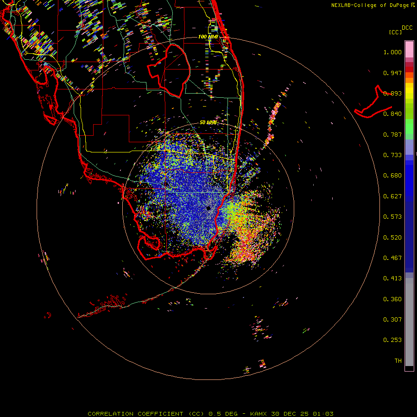Click the KAMX station identifier
The width and height of the screenshot is (417, 417).
(258, 414)
